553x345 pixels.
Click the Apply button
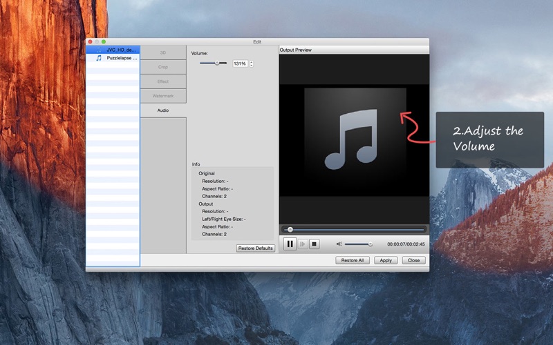coord(386,260)
